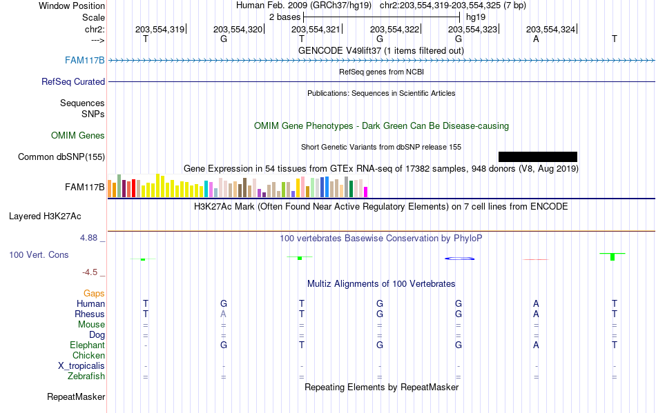Viewport: 656px width, 413px height.
Task: Open Multiz Alignments of 100 Vertebrates title
Action: pos(381,284)
